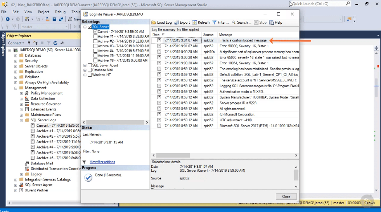The width and height of the screenshot is (381, 212).
Task: Check Archive #1 log checkbox
Action: 95,36
